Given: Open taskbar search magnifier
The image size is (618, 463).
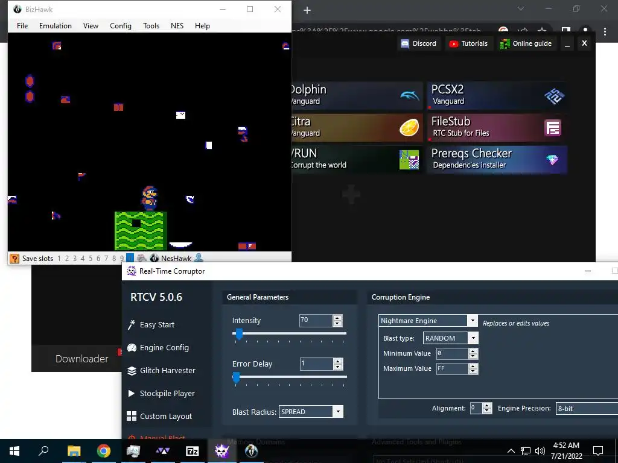Looking at the screenshot, I should tap(43, 450).
